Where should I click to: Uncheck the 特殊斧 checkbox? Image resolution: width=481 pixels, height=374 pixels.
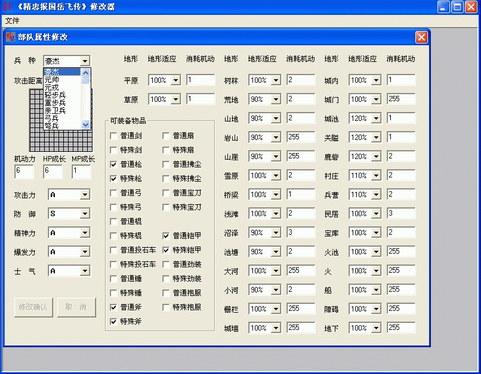point(113,322)
